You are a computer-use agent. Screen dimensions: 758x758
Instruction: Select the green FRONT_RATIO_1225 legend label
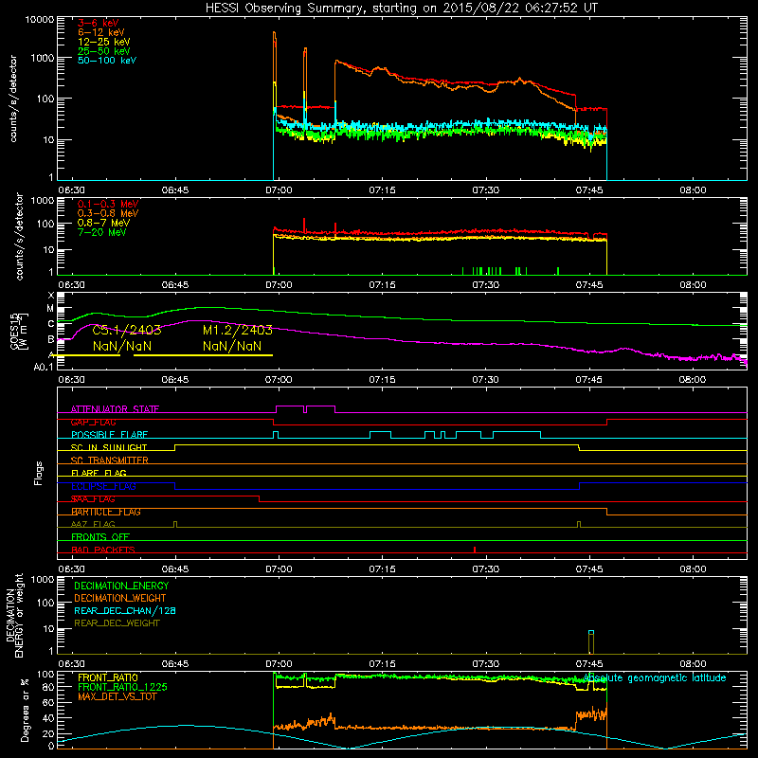coord(122,687)
